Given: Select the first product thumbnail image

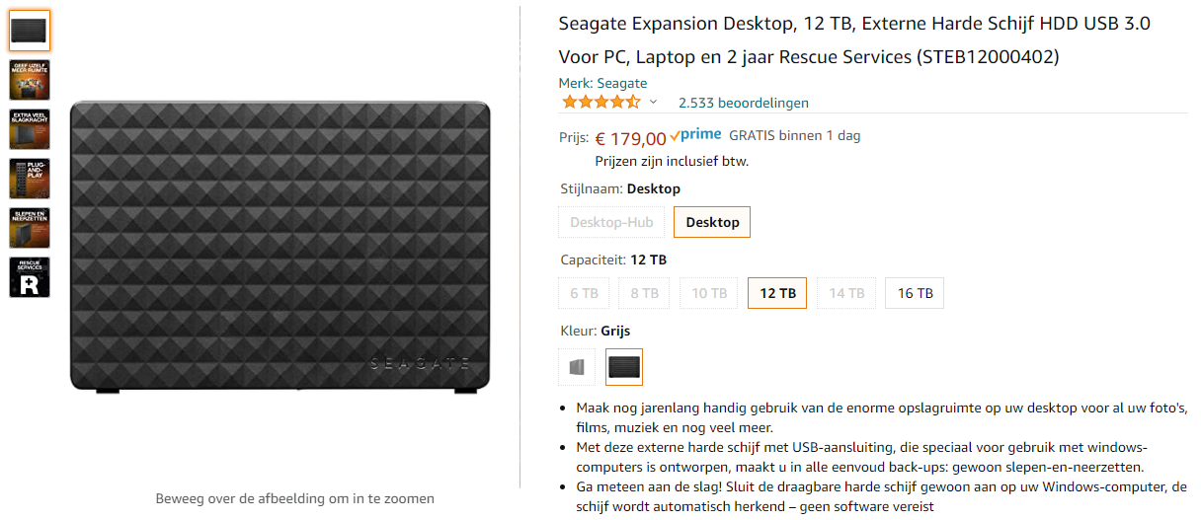Looking at the screenshot, I should (x=30, y=31).
